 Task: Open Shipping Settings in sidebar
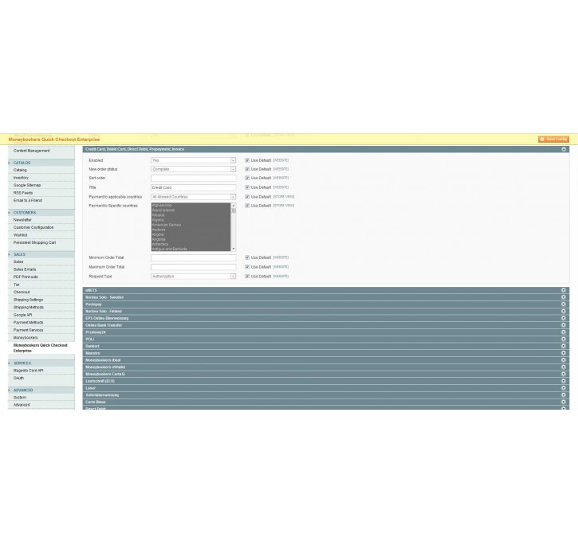coord(28,300)
